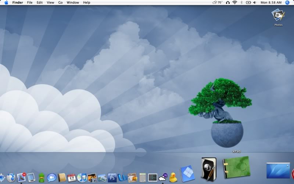Image resolution: width=294 pixels, height=184 pixels.
Task: Open Activity Monitor from the Dock
Action: (153, 178)
